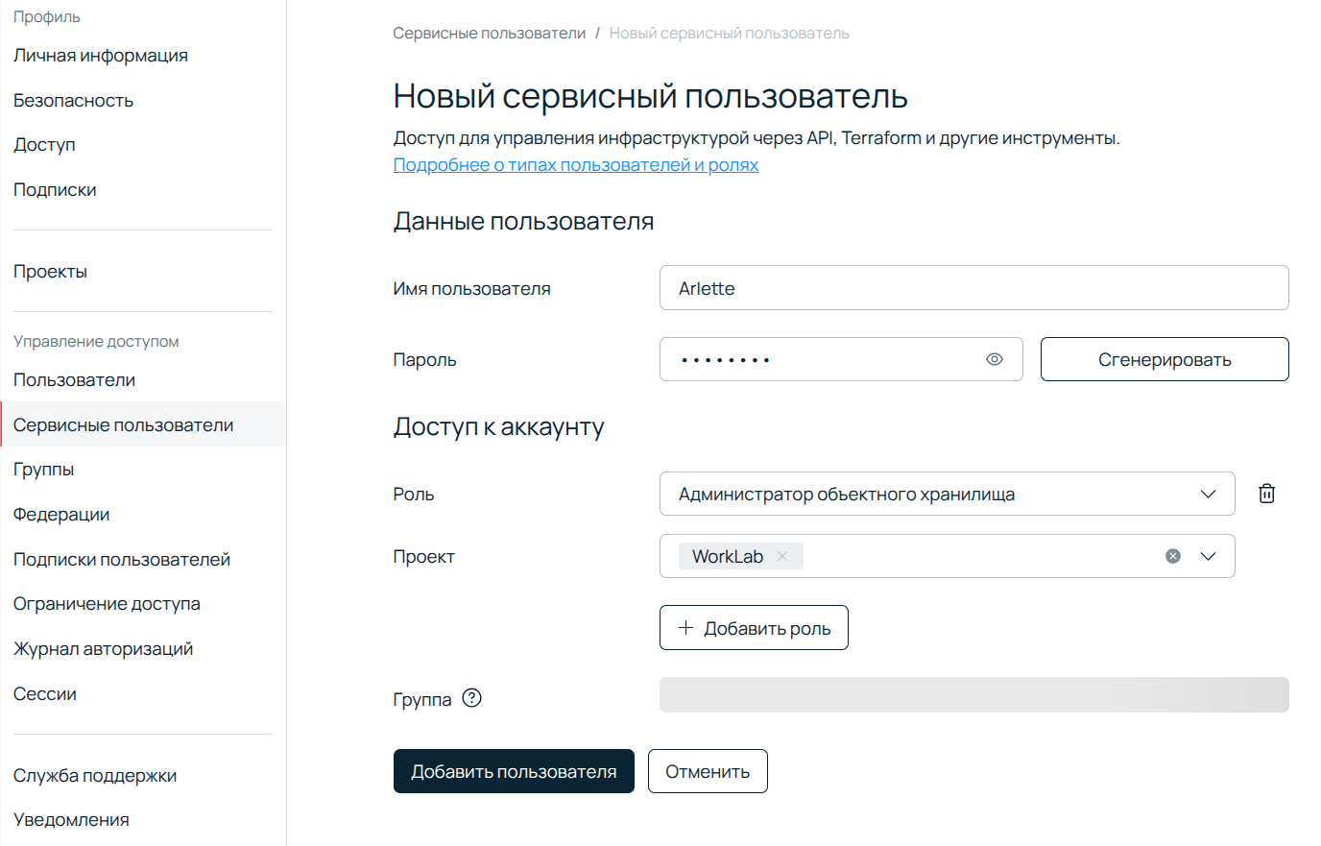Cancel via the Отменить button
The height and width of the screenshot is (846, 1321).
click(x=708, y=771)
